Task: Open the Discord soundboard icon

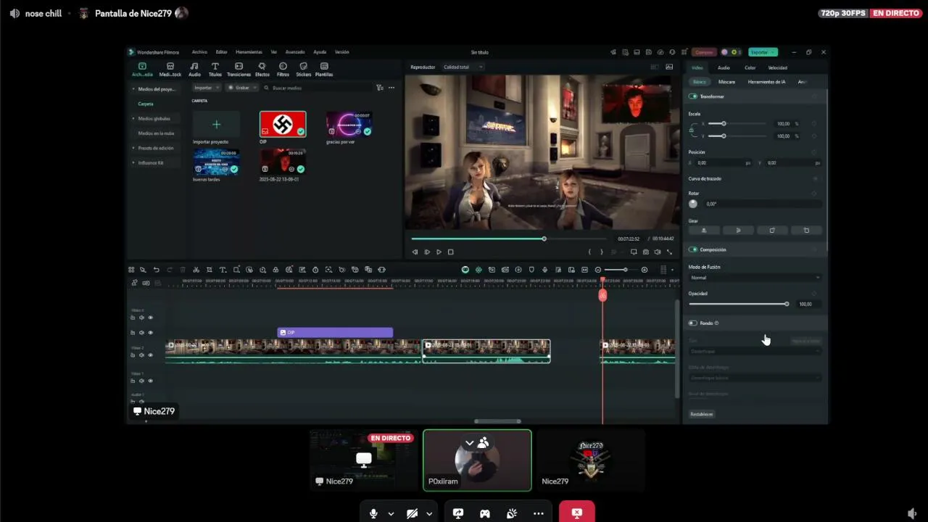Action: click(x=512, y=513)
